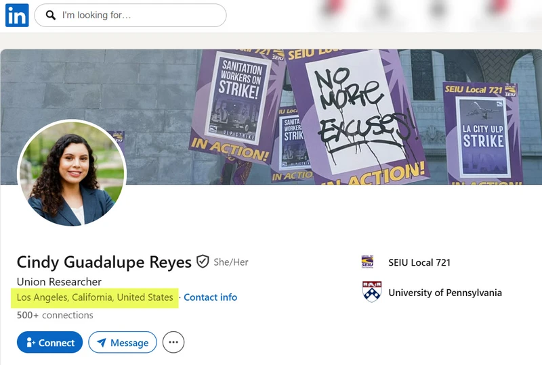The height and width of the screenshot is (365, 542).
Task: Open the Contact info link
Action: pyautogui.click(x=210, y=297)
